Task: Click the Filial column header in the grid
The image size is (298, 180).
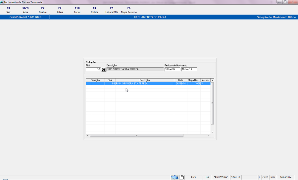Action: pos(110,80)
